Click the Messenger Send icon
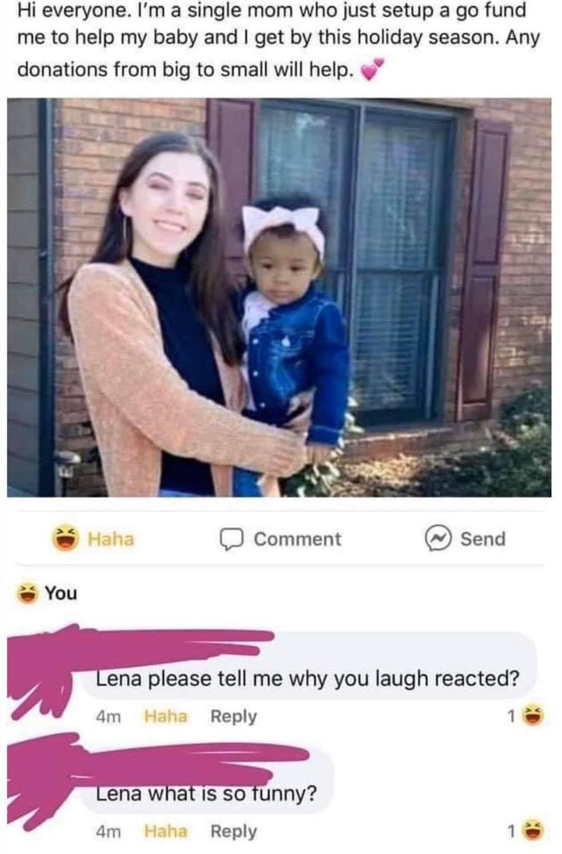 [x=438, y=538]
